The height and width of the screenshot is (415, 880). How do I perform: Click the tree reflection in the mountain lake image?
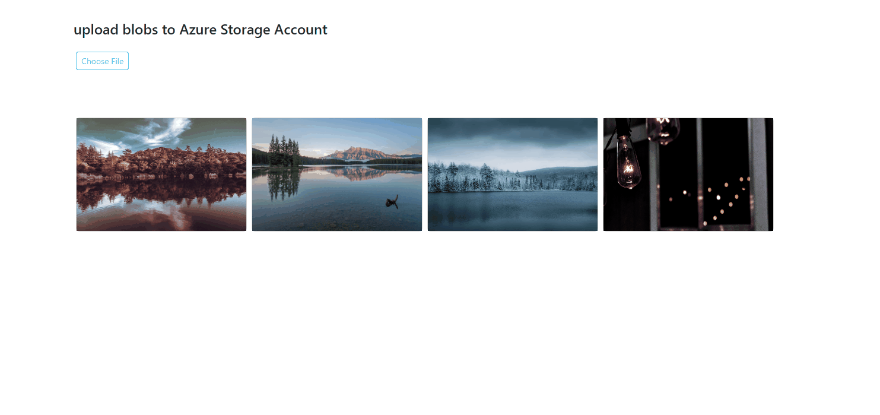(284, 185)
